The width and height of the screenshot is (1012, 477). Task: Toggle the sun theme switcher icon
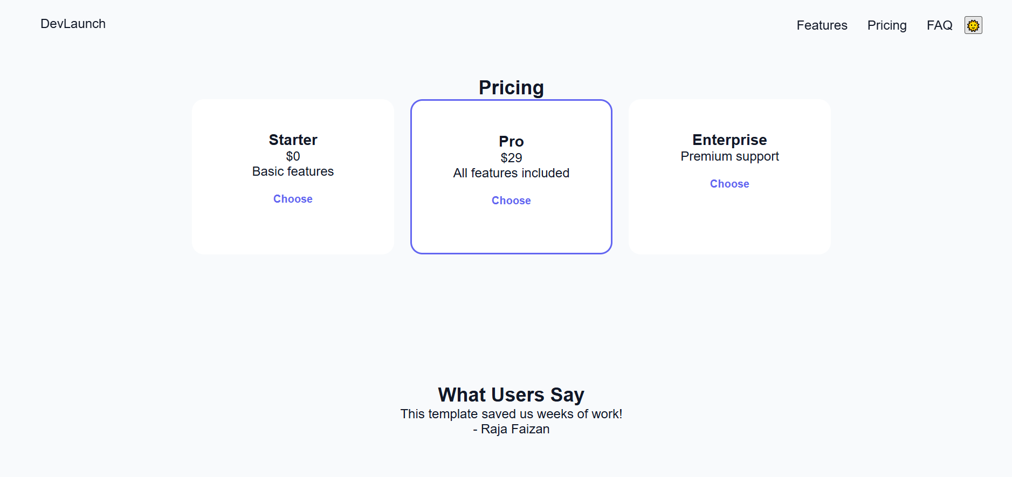(x=973, y=25)
